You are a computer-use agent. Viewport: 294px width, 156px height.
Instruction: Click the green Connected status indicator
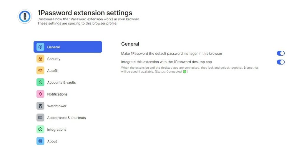[185, 72]
